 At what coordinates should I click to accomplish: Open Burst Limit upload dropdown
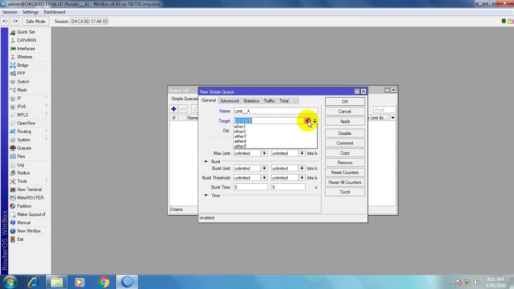(264, 168)
